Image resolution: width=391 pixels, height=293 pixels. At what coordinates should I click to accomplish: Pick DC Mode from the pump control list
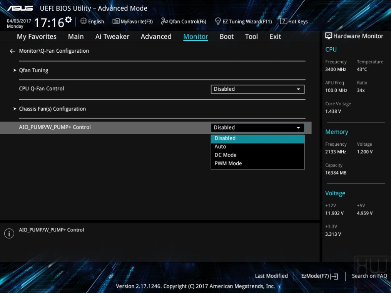tap(257, 155)
